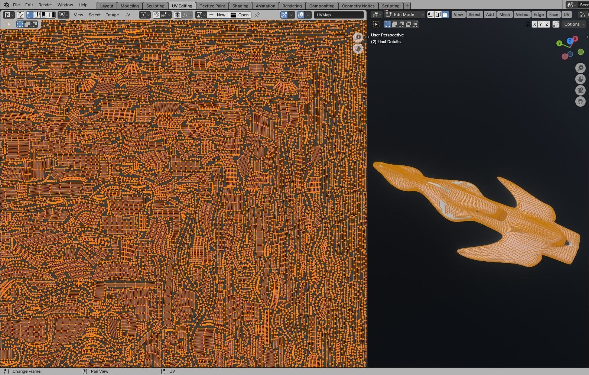Image resolution: width=589 pixels, height=375 pixels.
Task: Enable mesh vertex select mode
Action: pos(431,14)
